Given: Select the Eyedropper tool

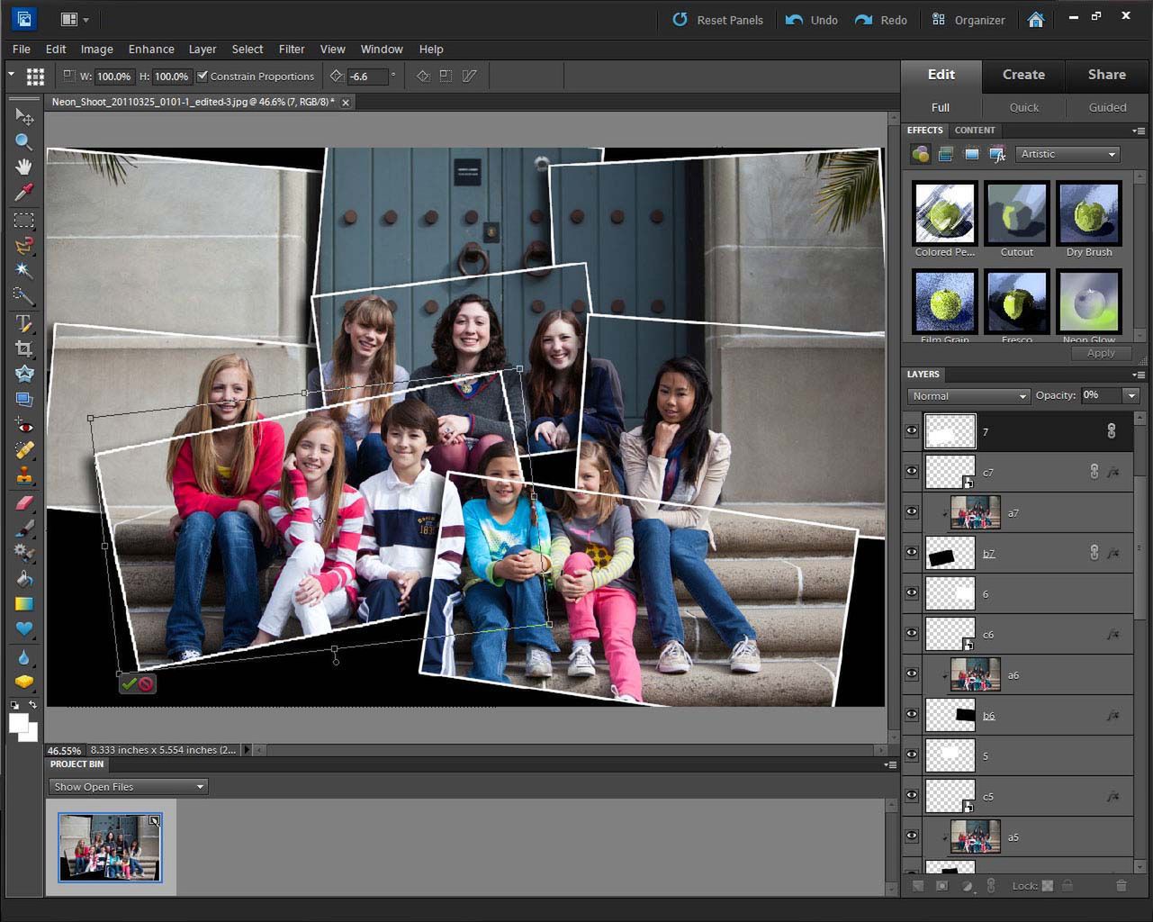Looking at the screenshot, I should coord(24,193).
